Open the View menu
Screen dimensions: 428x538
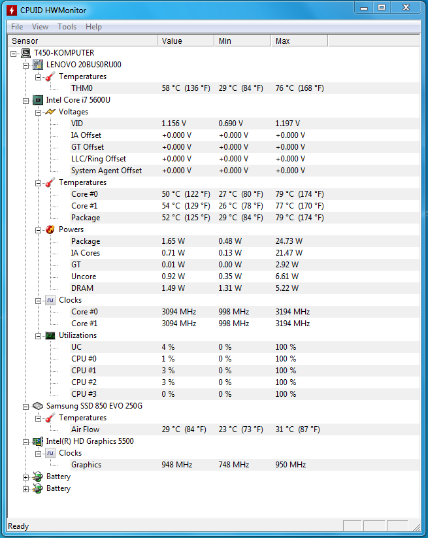(x=40, y=27)
